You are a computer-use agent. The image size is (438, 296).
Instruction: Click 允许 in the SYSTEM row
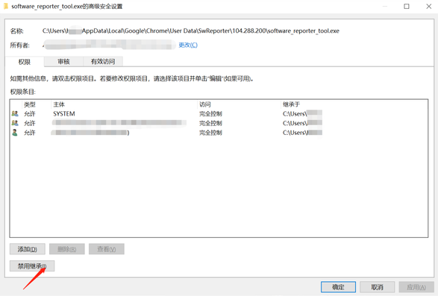30,113
